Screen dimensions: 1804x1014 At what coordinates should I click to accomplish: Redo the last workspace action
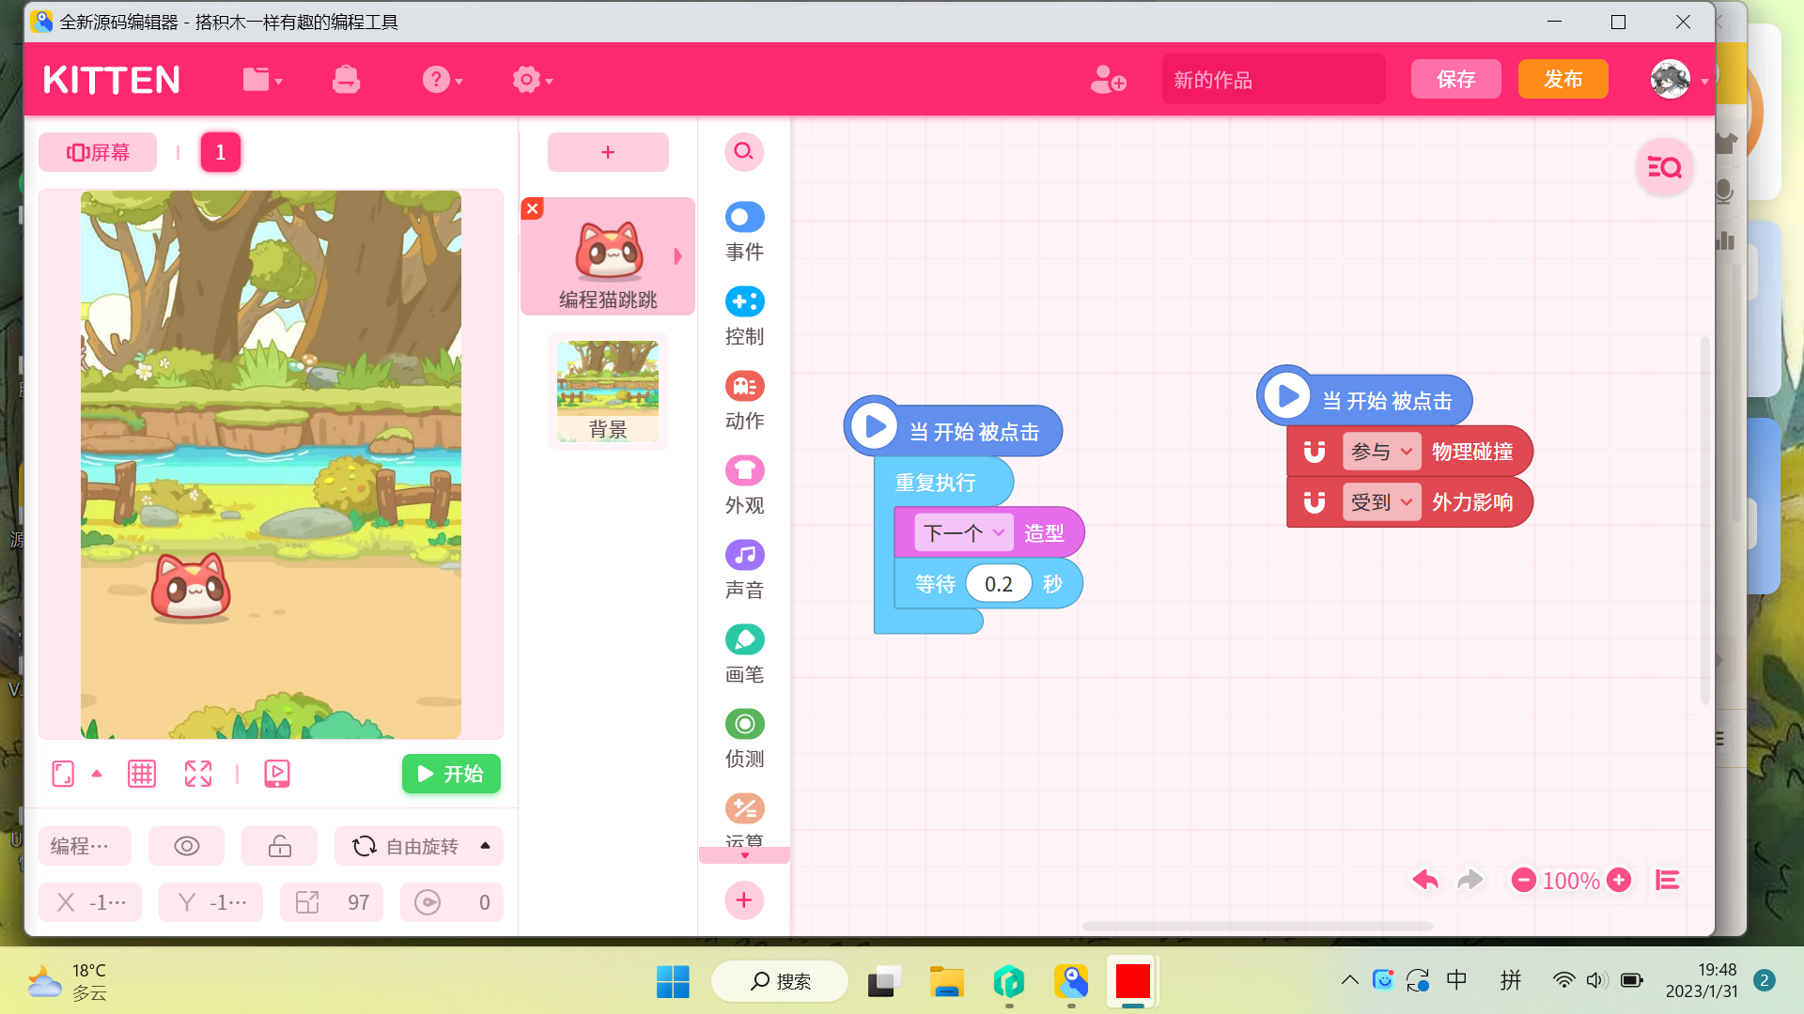(x=1470, y=880)
